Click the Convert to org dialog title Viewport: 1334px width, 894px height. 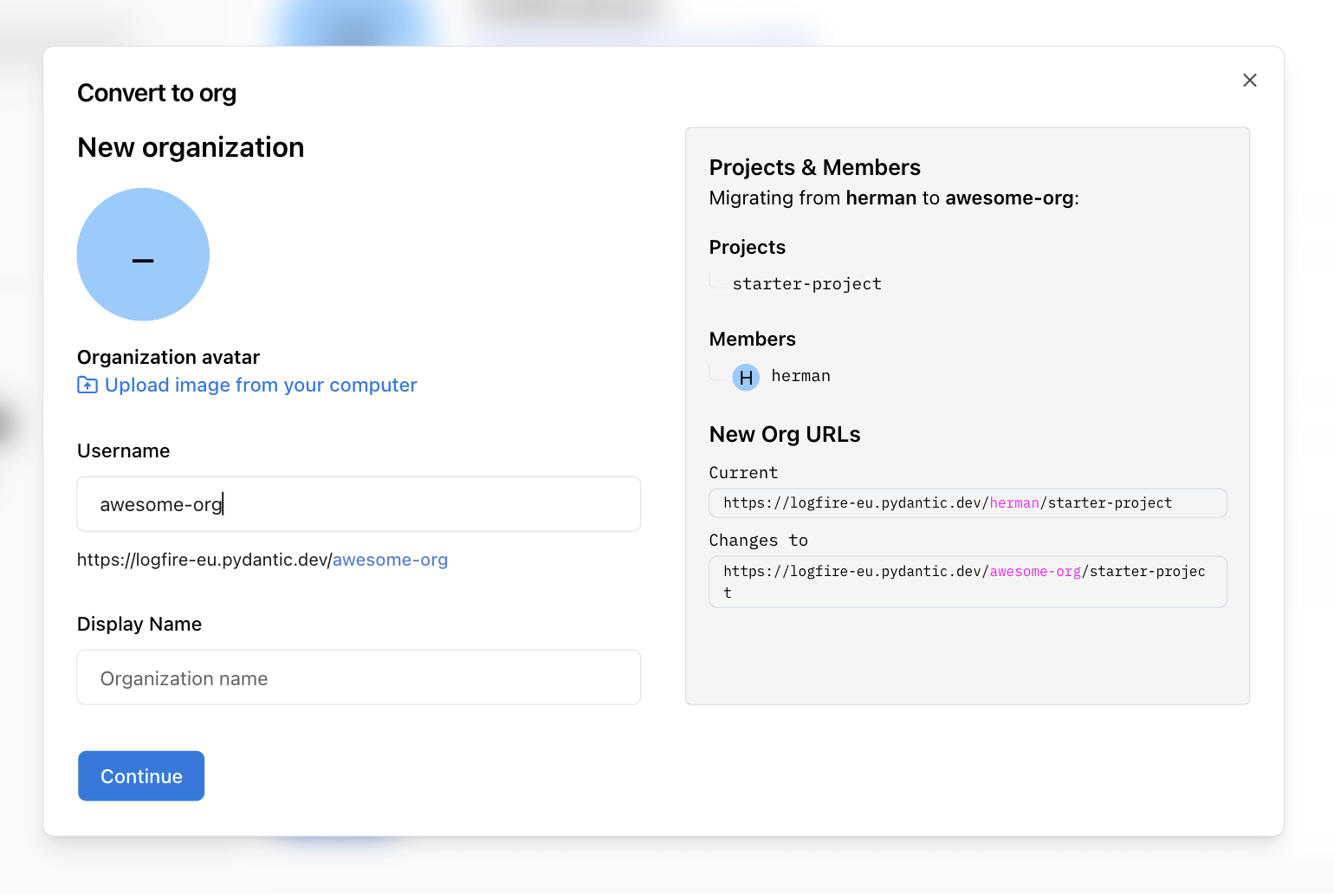(x=157, y=93)
